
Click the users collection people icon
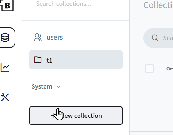[x=38, y=37]
